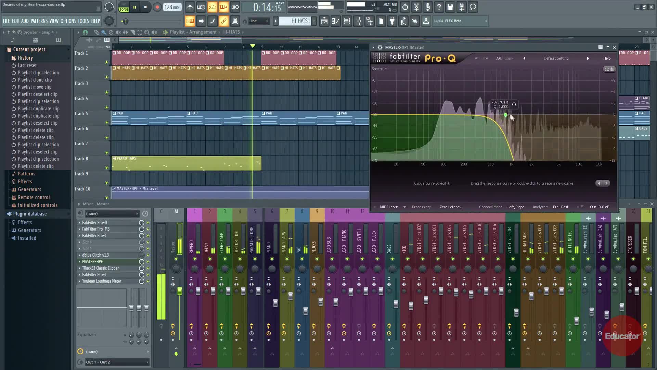Image resolution: width=657 pixels, height=370 pixels.
Task: Open the Out 1 - Out 2 output dropdown
Action: point(116,362)
